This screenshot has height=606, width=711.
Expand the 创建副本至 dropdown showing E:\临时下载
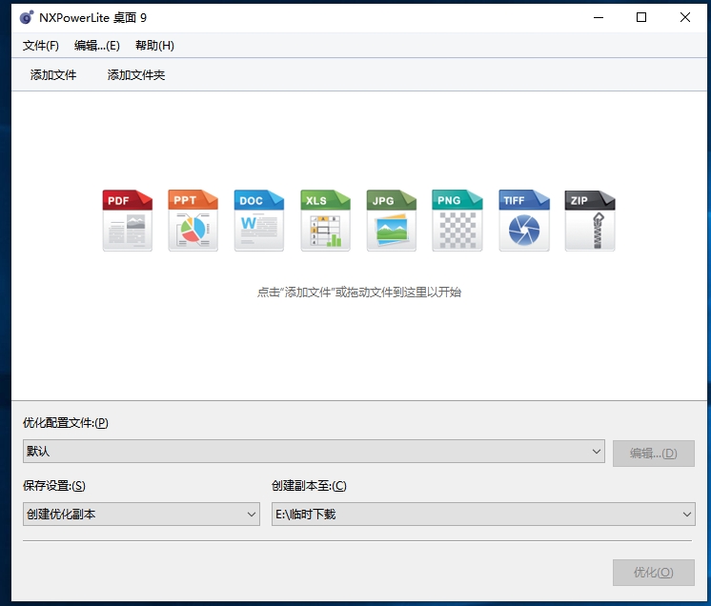pos(483,514)
